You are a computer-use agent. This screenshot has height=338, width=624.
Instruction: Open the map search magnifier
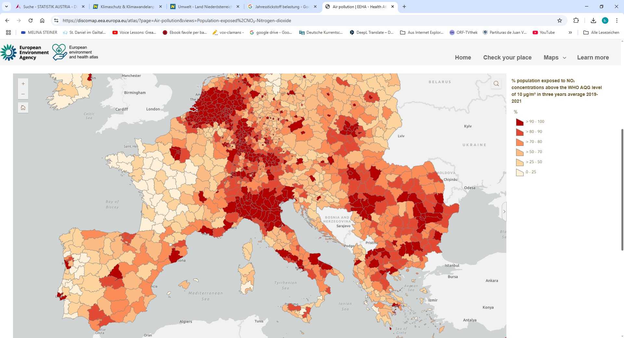coord(496,83)
